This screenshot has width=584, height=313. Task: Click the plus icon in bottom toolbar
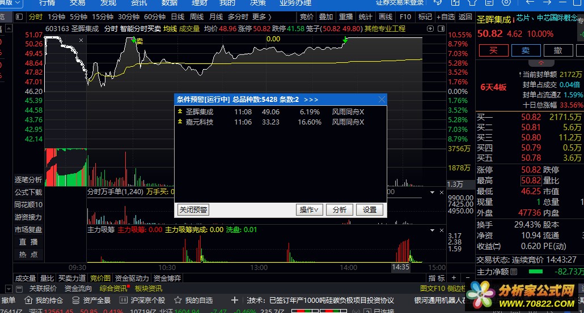tap(235, 300)
